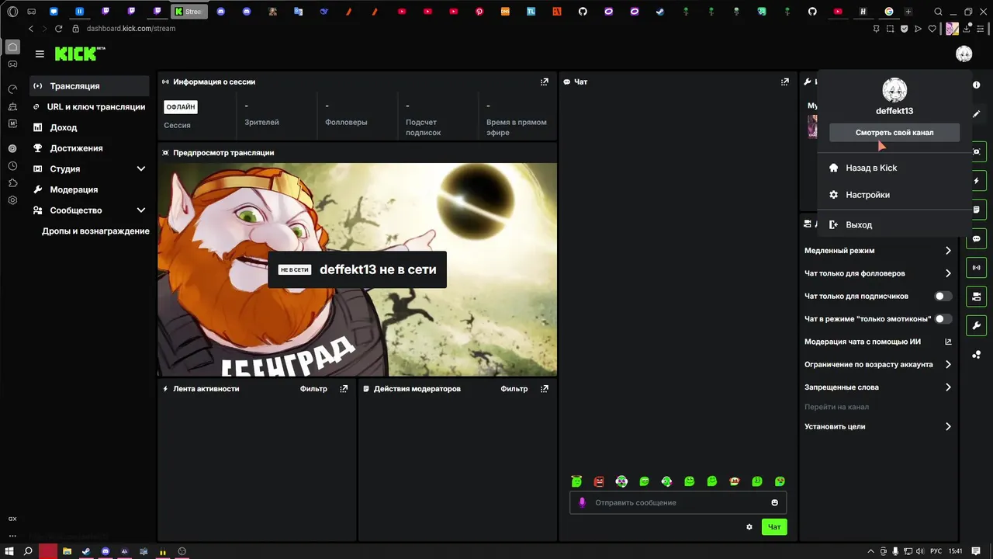Open Достижения in the sidebar

[89, 148]
